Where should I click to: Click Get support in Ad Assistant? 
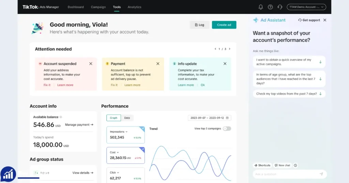point(309,20)
